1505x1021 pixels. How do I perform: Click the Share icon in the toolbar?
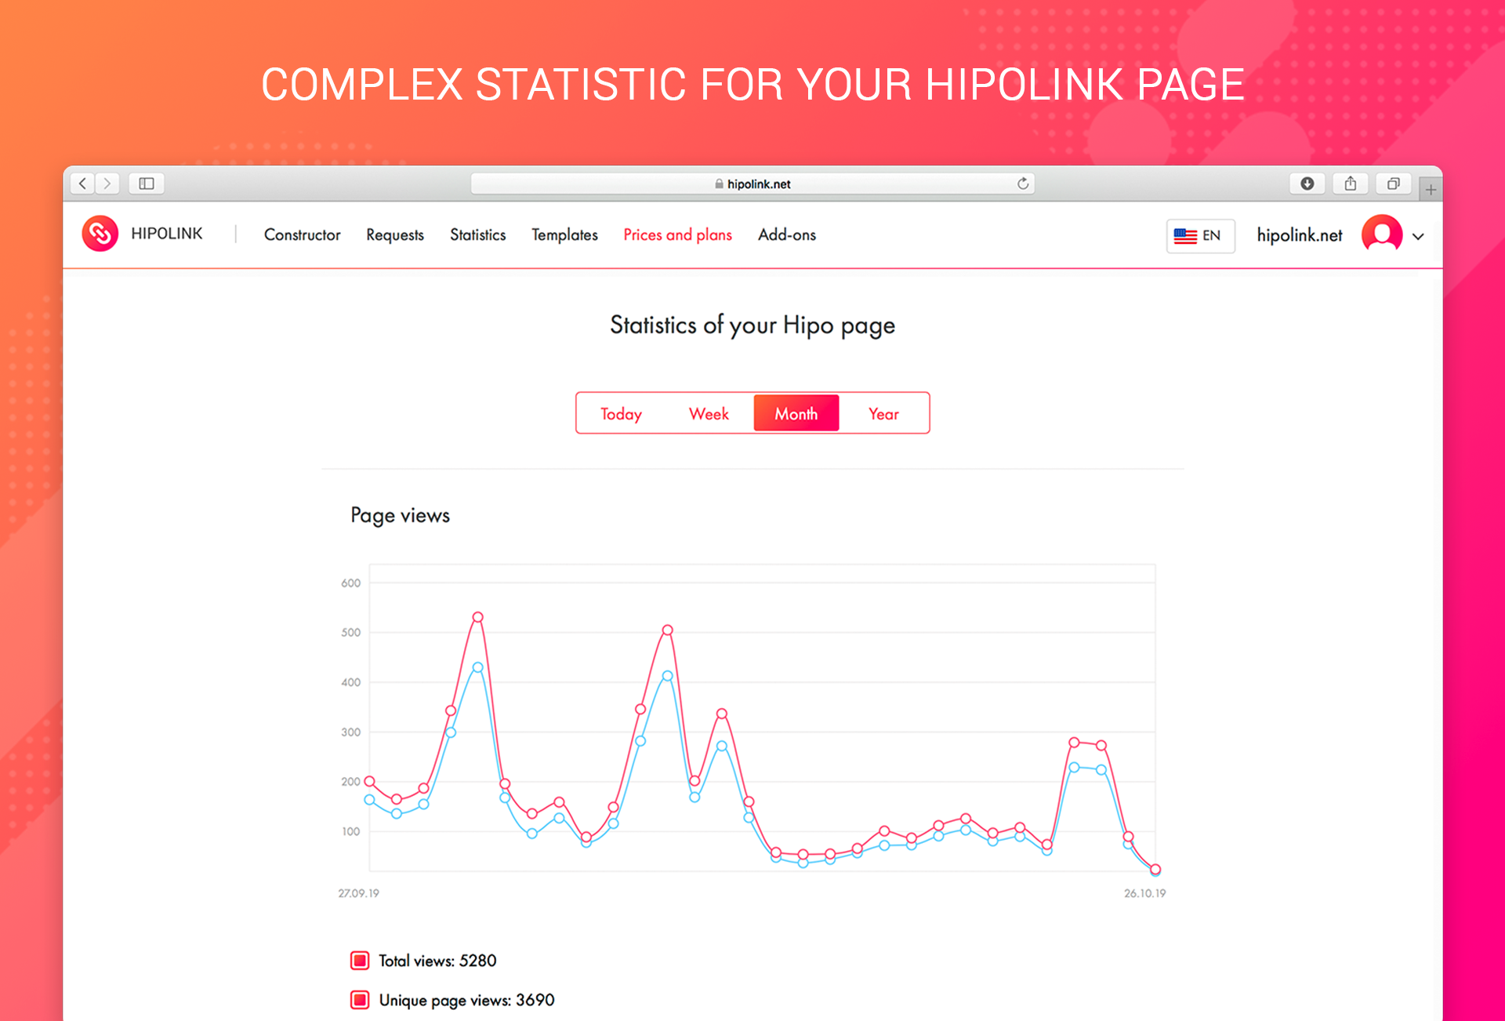click(1350, 183)
